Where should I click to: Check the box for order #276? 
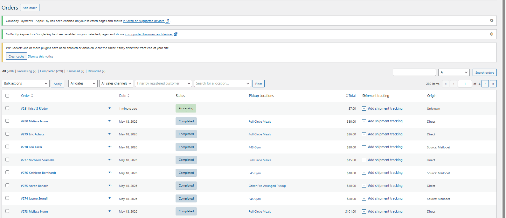tap(7, 172)
